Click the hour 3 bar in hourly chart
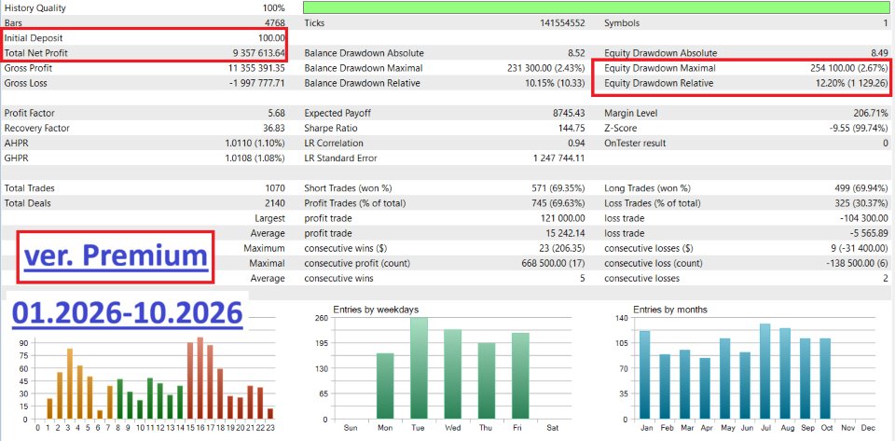The image size is (895, 441). click(70, 384)
